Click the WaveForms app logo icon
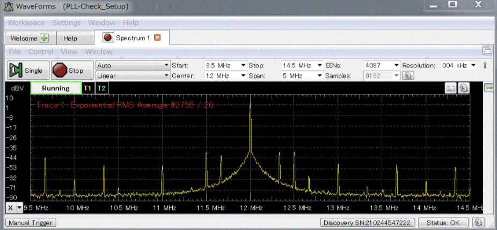Screen dimensions: 497x230 coord(10,6)
